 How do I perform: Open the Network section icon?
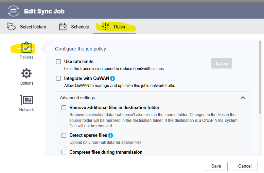[26, 100]
